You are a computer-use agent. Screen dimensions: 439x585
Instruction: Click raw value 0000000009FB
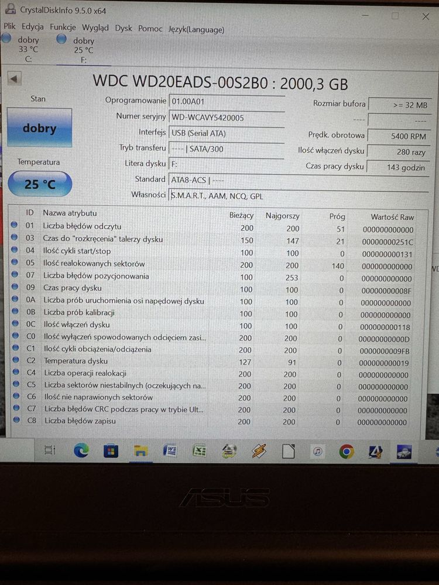pyautogui.click(x=384, y=351)
